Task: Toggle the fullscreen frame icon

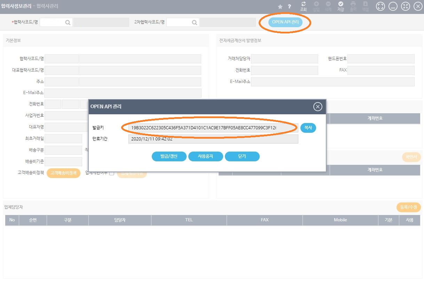Action: 381,6
